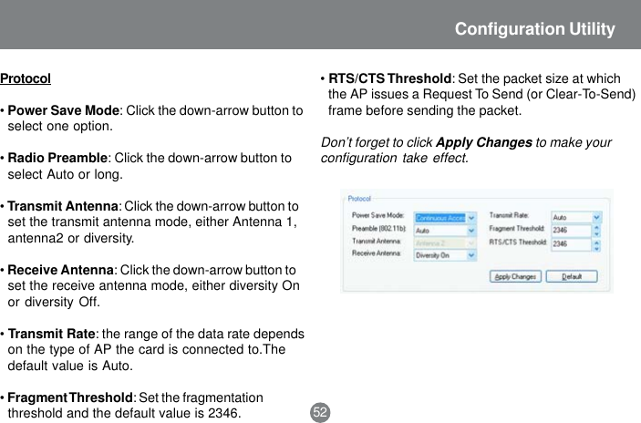The image size is (641, 423).
Task: Click the blue Protocol group label in dialog
Action: click(359, 199)
